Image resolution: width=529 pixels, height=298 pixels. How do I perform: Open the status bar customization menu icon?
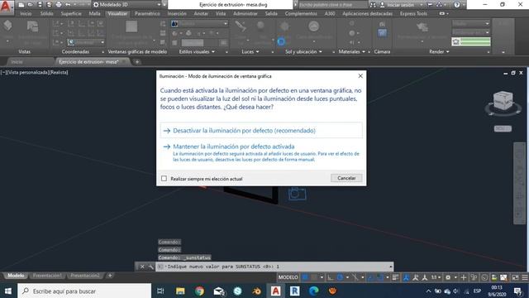[x=525, y=277]
